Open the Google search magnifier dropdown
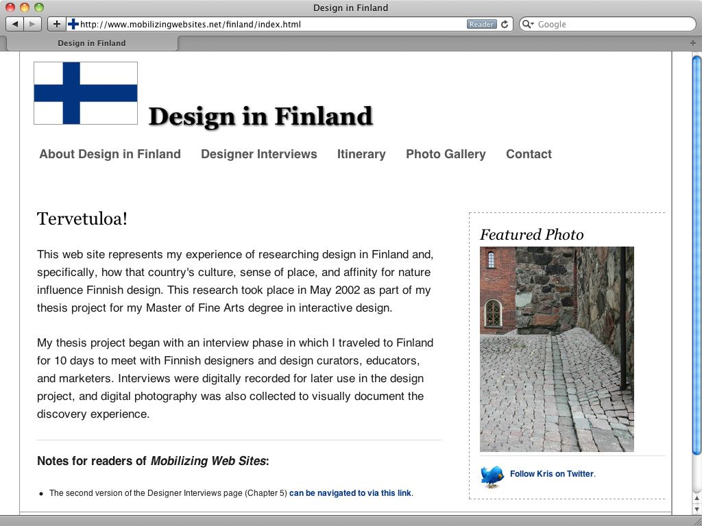The width and height of the screenshot is (702, 526). 529,24
